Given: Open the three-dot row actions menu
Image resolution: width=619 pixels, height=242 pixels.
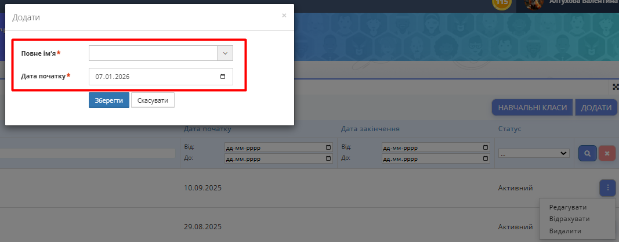Looking at the screenshot, I should coord(607,187).
